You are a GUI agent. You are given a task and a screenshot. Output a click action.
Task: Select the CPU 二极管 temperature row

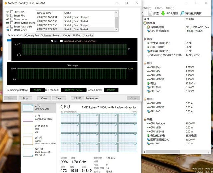coord(177,47)
